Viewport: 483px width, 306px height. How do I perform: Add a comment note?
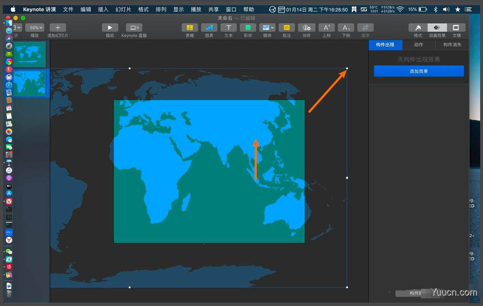point(287,28)
